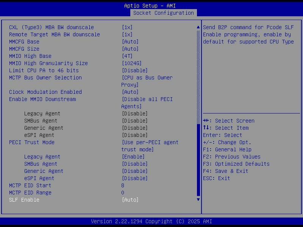The image size is (303, 227).
Task: Open SLF Enable [Auto] value
Action: pyautogui.click(x=130, y=200)
